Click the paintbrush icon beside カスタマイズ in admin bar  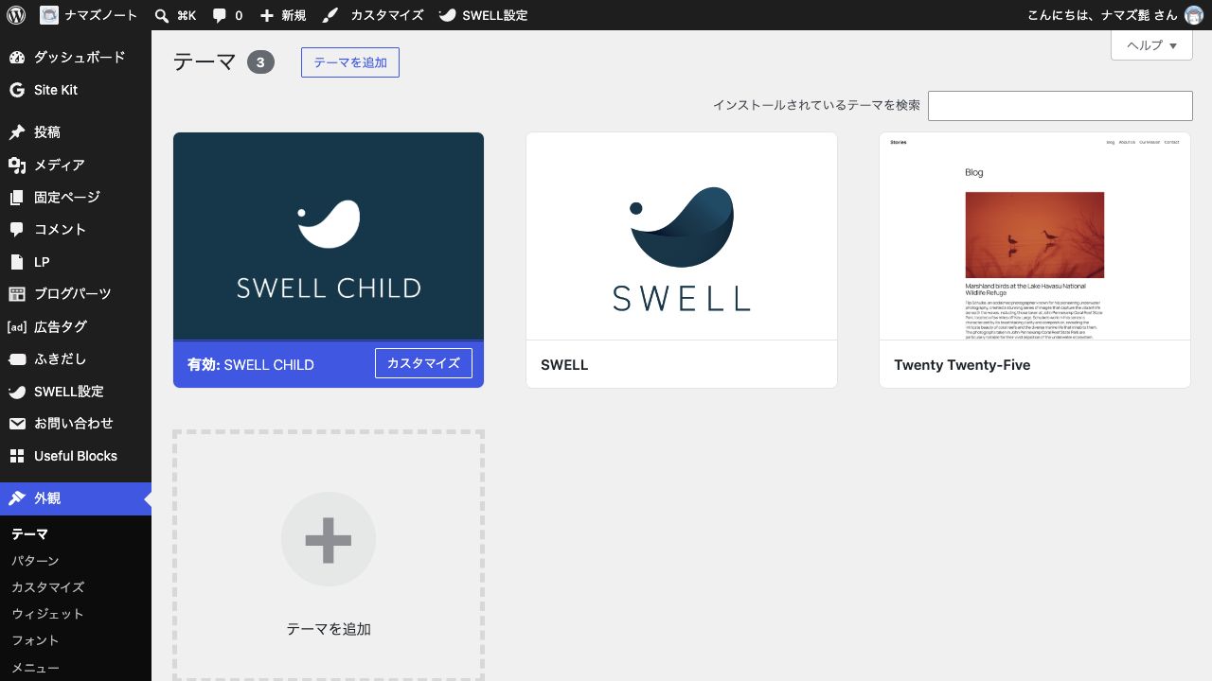pyautogui.click(x=329, y=15)
